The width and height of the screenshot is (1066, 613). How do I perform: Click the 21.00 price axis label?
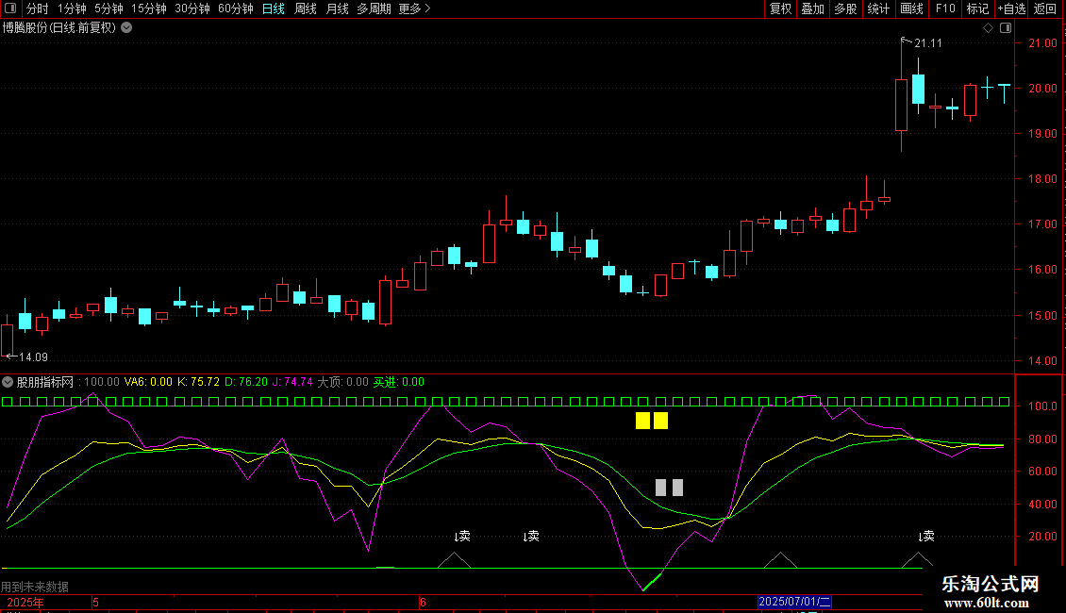coord(1042,42)
